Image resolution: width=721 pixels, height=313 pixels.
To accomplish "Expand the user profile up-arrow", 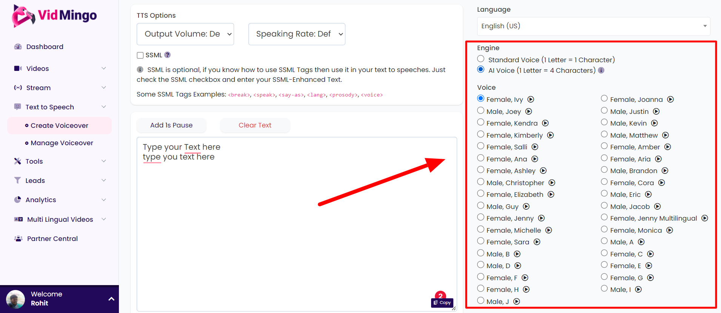I will tap(111, 299).
